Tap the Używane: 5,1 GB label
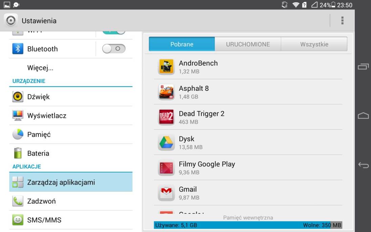The width and height of the screenshot is (371, 232). 176,225
